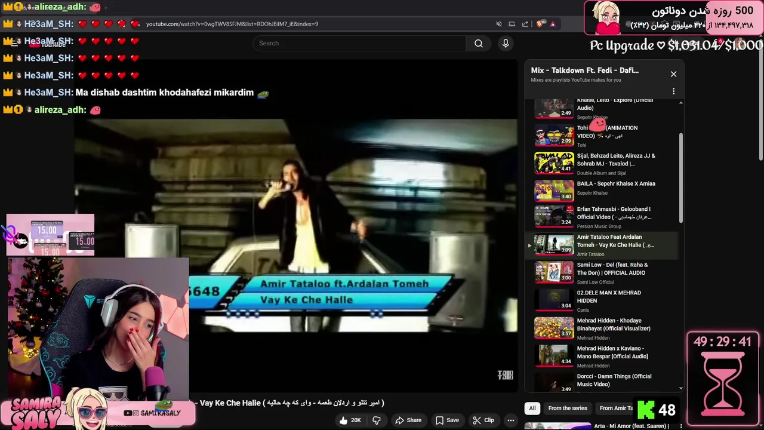Start voice search with microphone icon
Image resolution: width=764 pixels, height=430 pixels.
[506, 43]
